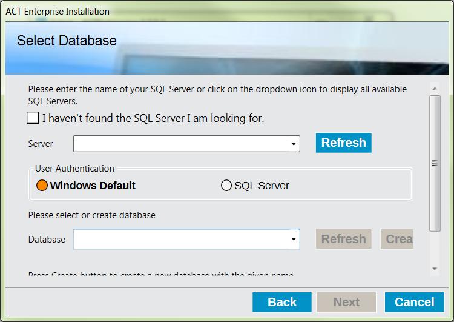The width and height of the screenshot is (454, 322).
Task: Click the Next button
Action: 346,302
